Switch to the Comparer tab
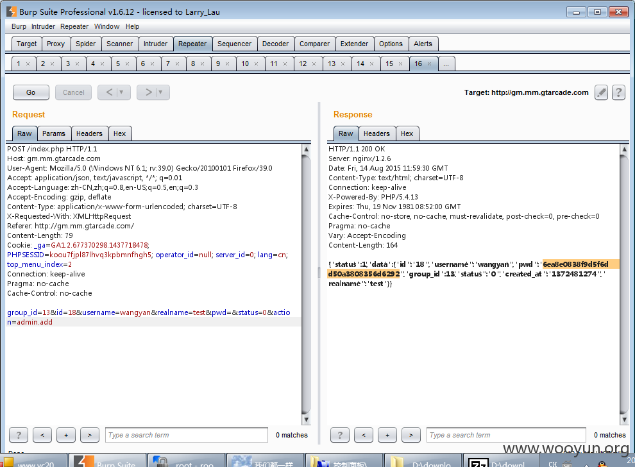 pos(315,44)
